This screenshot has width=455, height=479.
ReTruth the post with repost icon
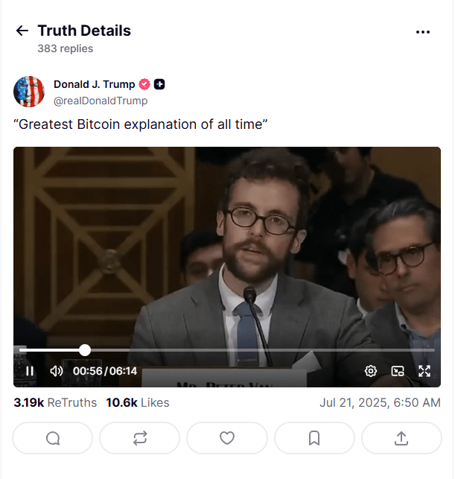tap(140, 438)
